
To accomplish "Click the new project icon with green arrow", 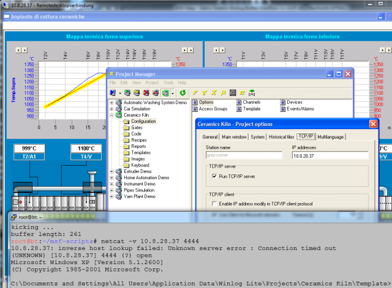I will pos(127,93).
